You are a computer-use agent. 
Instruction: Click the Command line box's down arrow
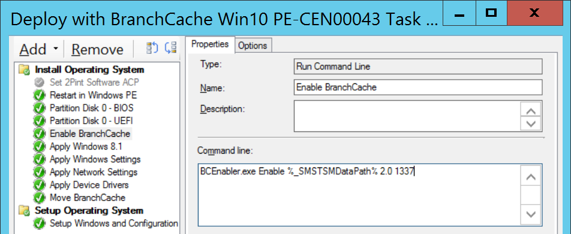point(531,214)
